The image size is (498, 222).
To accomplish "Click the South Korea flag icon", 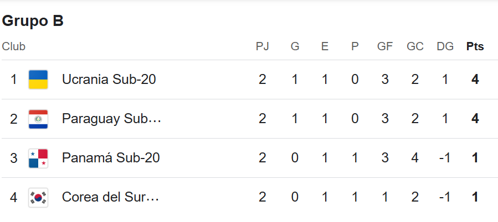I will (x=38, y=197).
